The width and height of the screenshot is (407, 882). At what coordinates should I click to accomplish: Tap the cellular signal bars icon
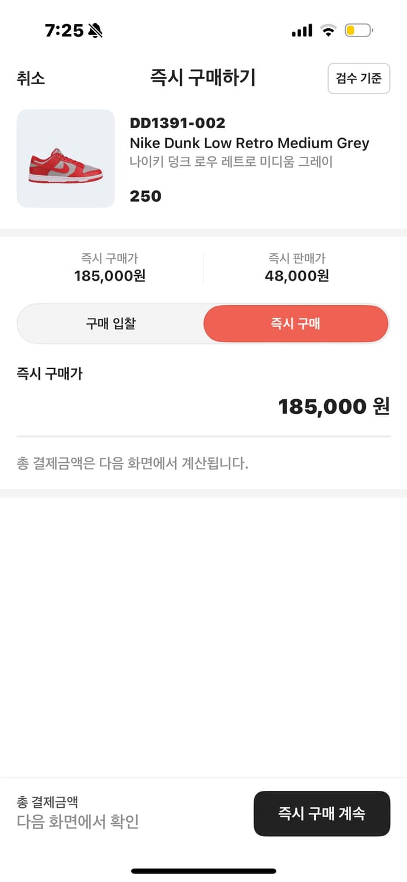301,31
